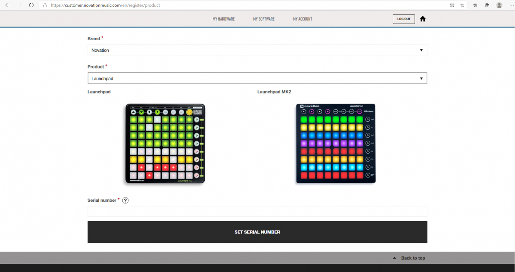Open the browser settings ellipsis menu
The height and width of the screenshot is (272, 515).
pyautogui.click(x=510, y=5)
